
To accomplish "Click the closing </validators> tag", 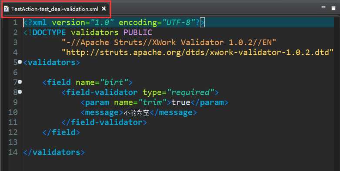I will pyautogui.click(x=54, y=152).
